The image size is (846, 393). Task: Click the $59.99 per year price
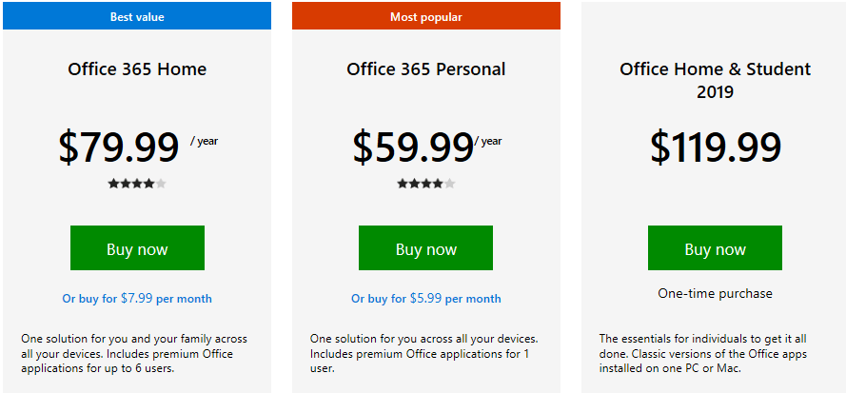(x=427, y=147)
